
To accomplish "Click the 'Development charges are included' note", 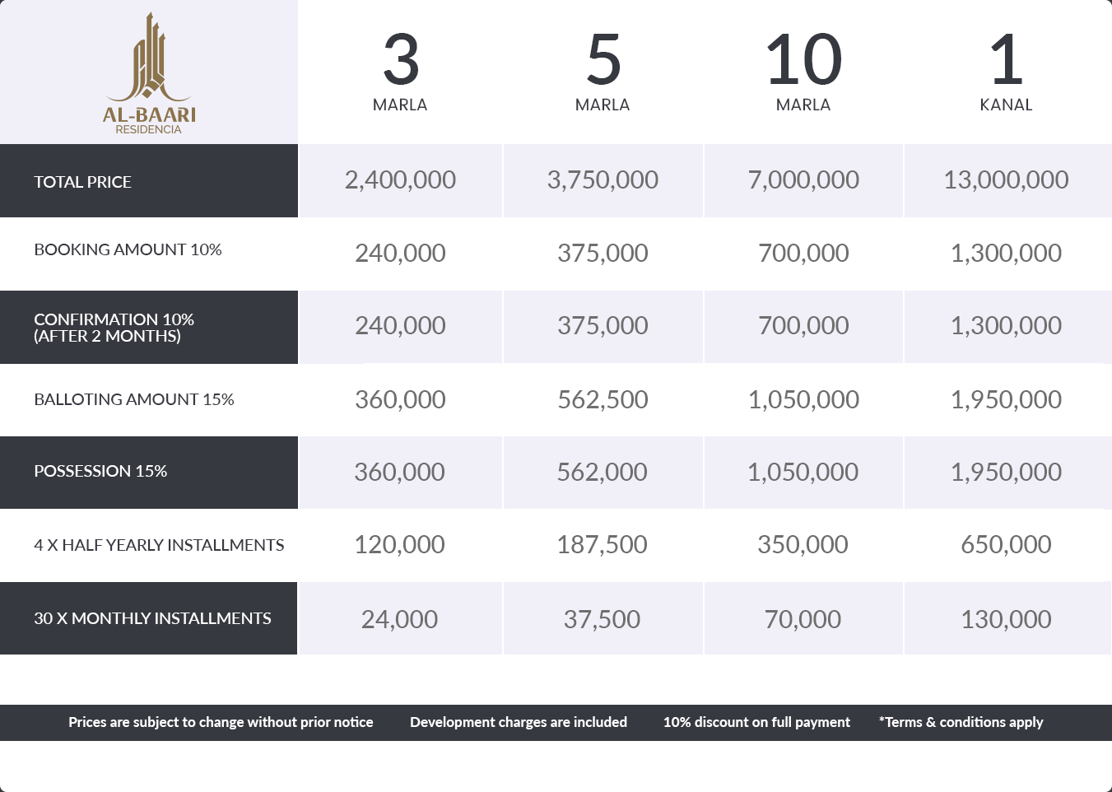I will tap(519, 722).
